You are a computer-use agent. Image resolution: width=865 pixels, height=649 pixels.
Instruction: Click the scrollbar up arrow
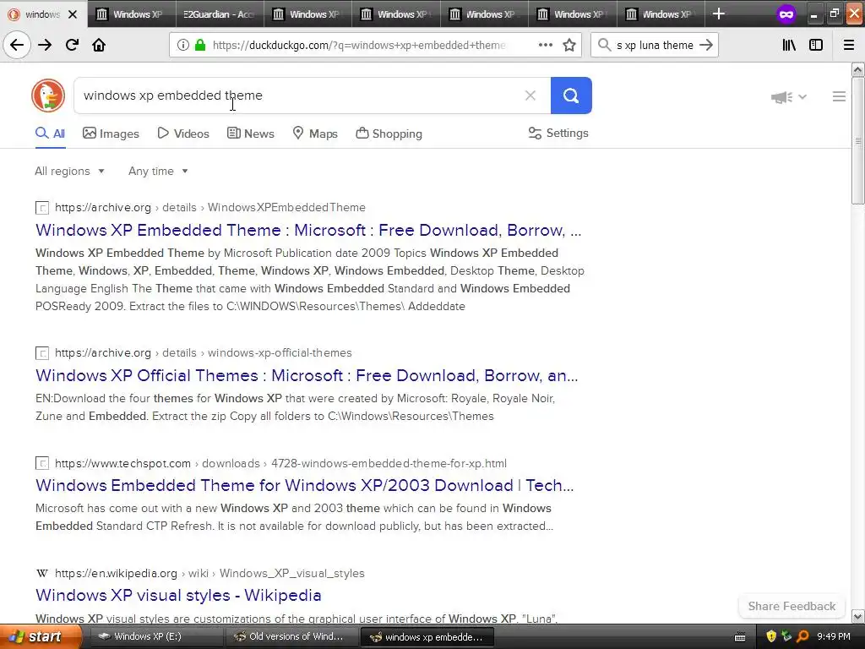pos(858,69)
